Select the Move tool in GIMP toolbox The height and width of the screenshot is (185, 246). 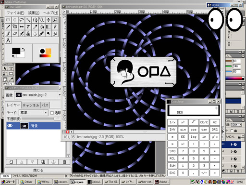49,20
